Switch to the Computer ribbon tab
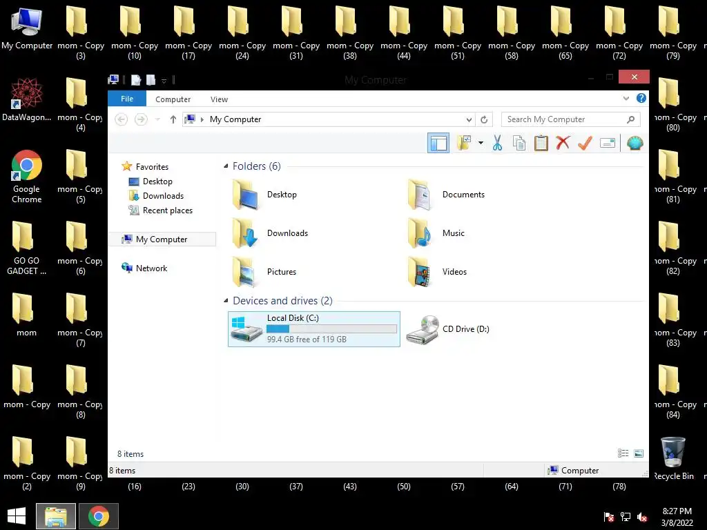Image resolution: width=707 pixels, height=530 pixels. tap(173, 99)
